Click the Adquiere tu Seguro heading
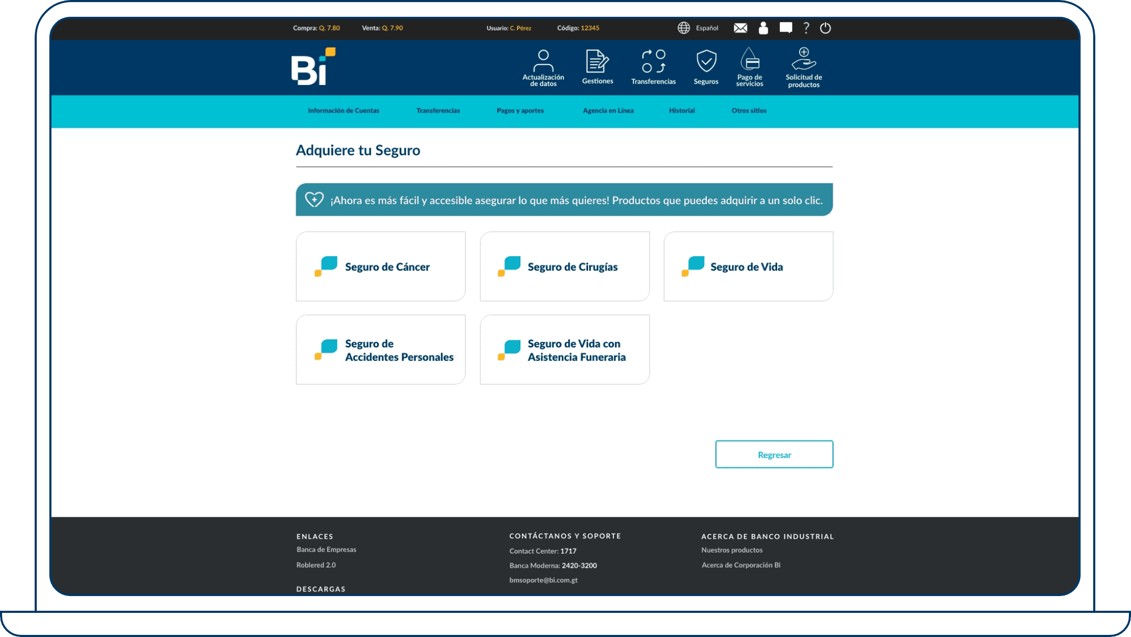1131x637 pixels. coord(358,150)
